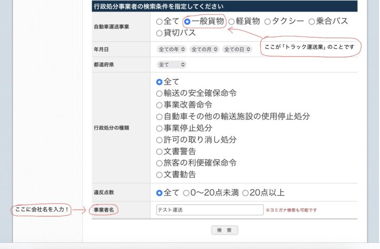Select 輸送の安全確保命令 radio option

tap(159, 93)
